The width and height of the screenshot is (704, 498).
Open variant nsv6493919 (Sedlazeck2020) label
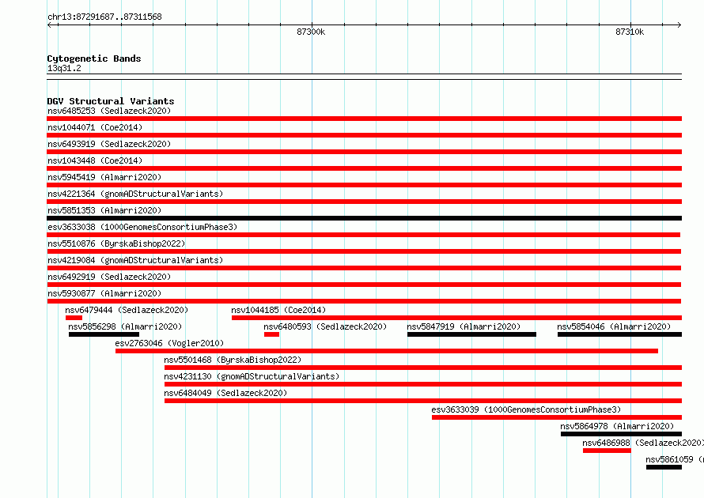pyautogui.click(x=109, y=144)
